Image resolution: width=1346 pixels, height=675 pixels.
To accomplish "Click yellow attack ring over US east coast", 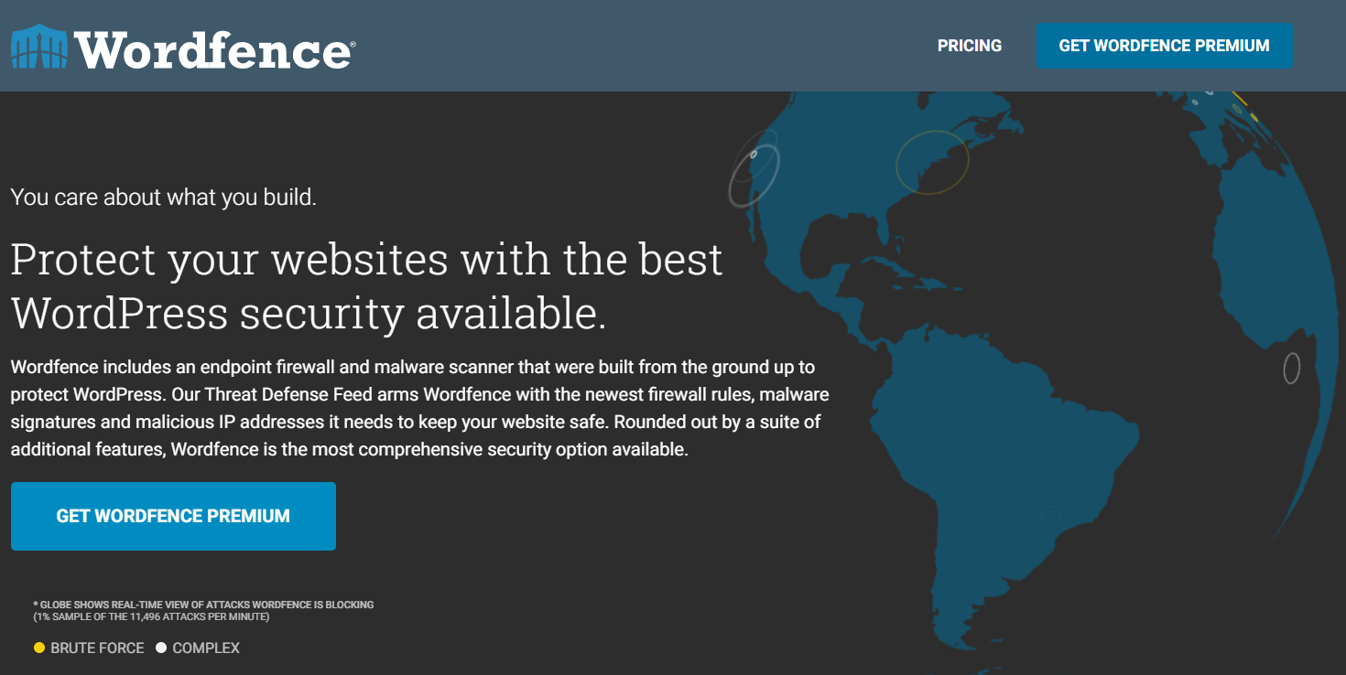I will [931, 162].
